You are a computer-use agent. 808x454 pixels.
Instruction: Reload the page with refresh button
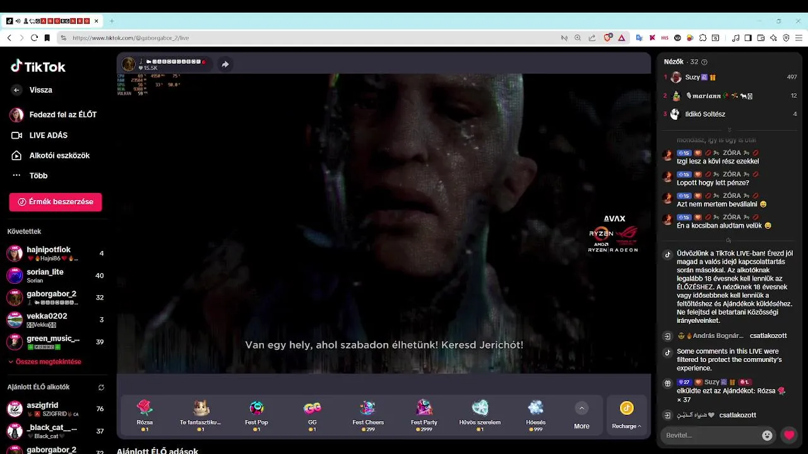click(34, 38)
